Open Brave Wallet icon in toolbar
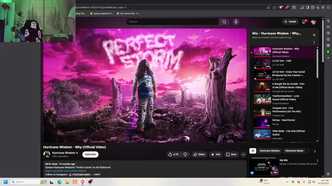This screenshot has width=332, height=186. 313,7
